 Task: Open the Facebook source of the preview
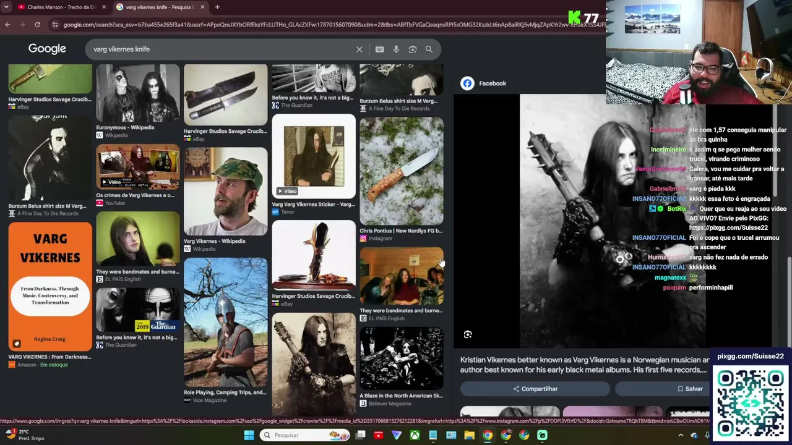click(483, 83)
